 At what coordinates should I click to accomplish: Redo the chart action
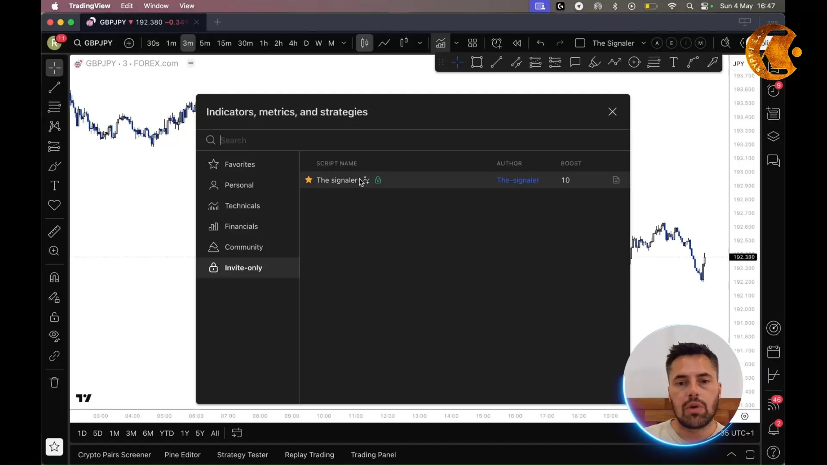pos(560,43)
